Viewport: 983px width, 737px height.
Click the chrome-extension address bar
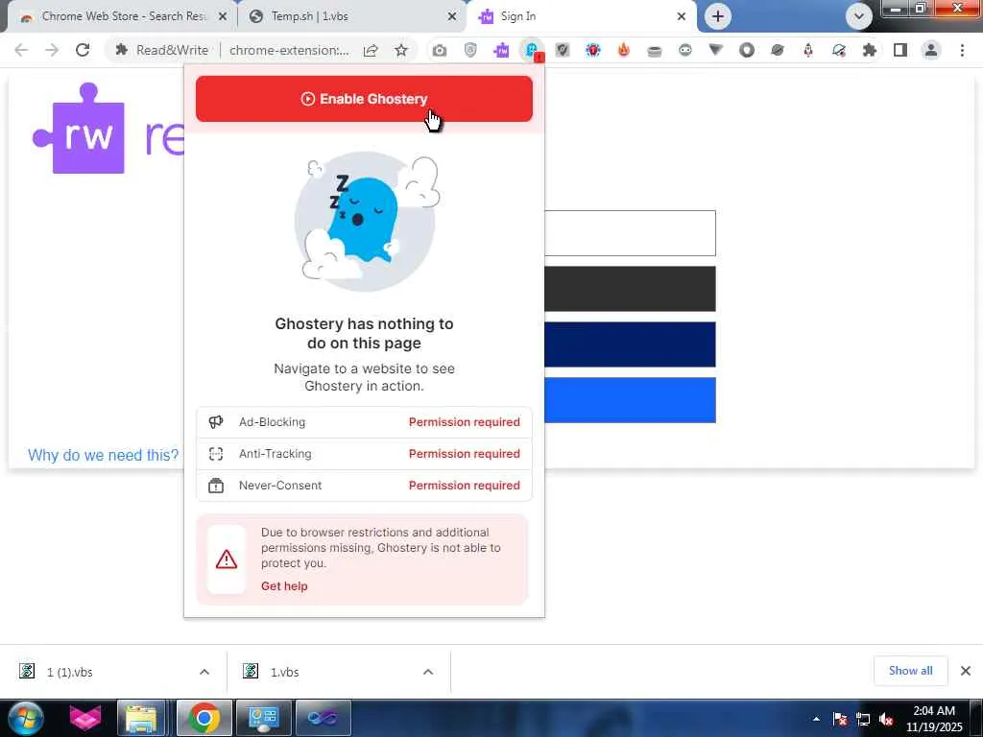[x=289, y=50]
